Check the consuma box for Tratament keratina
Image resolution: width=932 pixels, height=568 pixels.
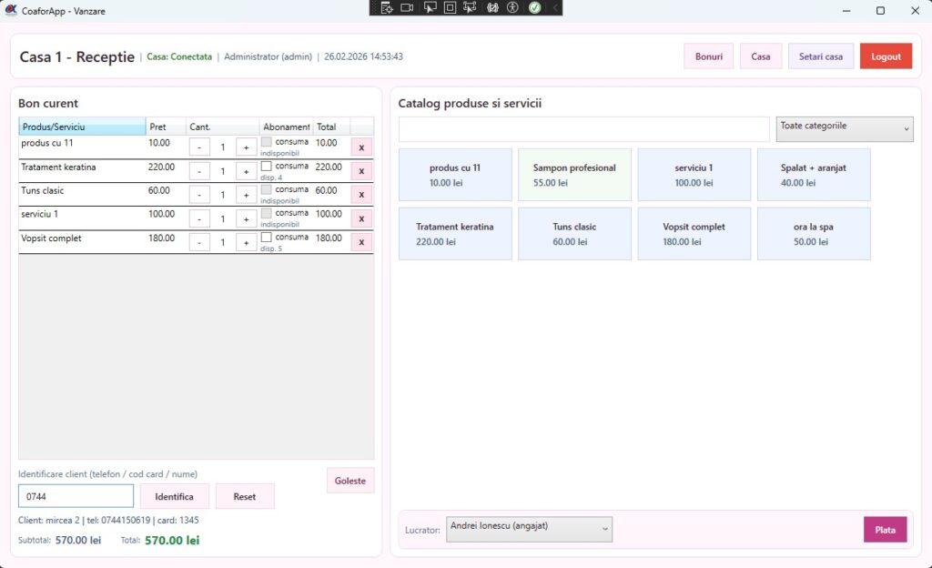point(267,166)
